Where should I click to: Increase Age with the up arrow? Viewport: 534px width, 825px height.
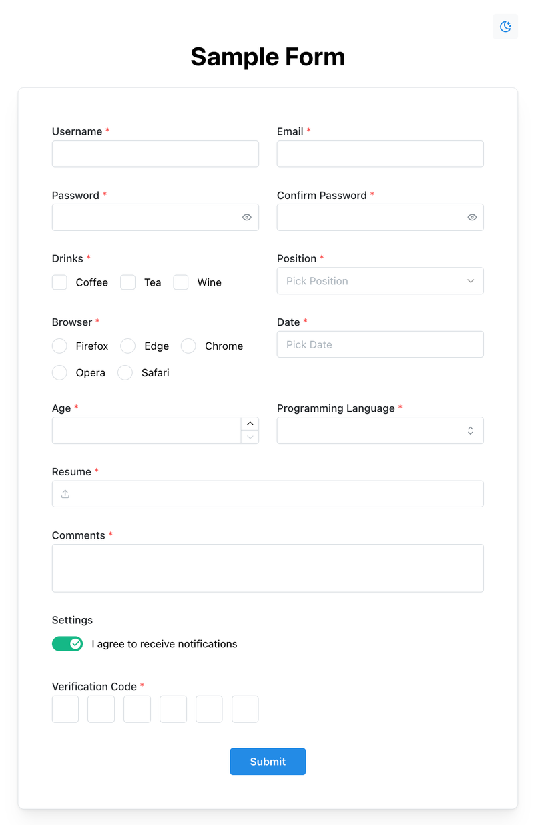point(250,424)
